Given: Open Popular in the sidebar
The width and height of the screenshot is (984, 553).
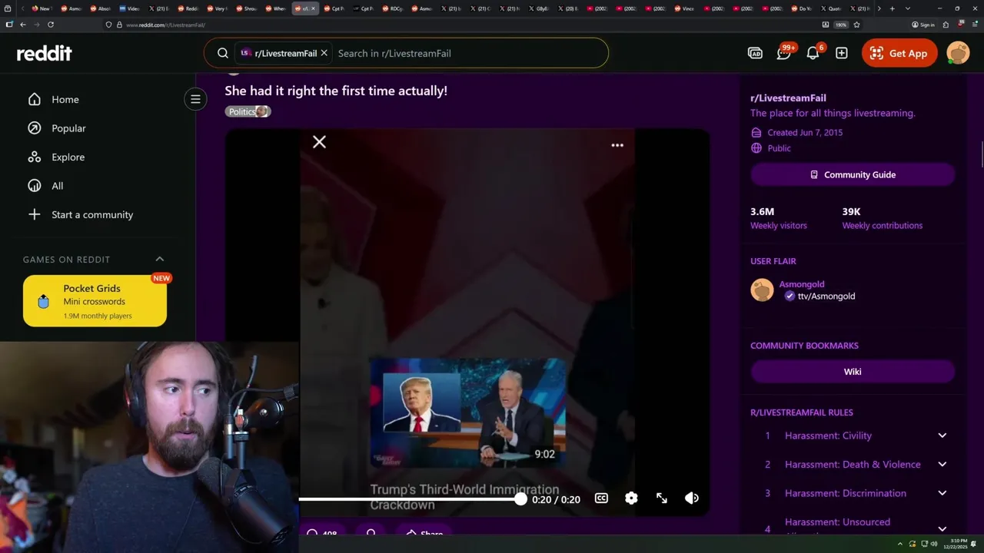Looking at the screenshot, I should (x=68, y=128).
